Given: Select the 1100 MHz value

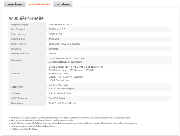Looking at the screenshot, I should (x=54, y=39).
